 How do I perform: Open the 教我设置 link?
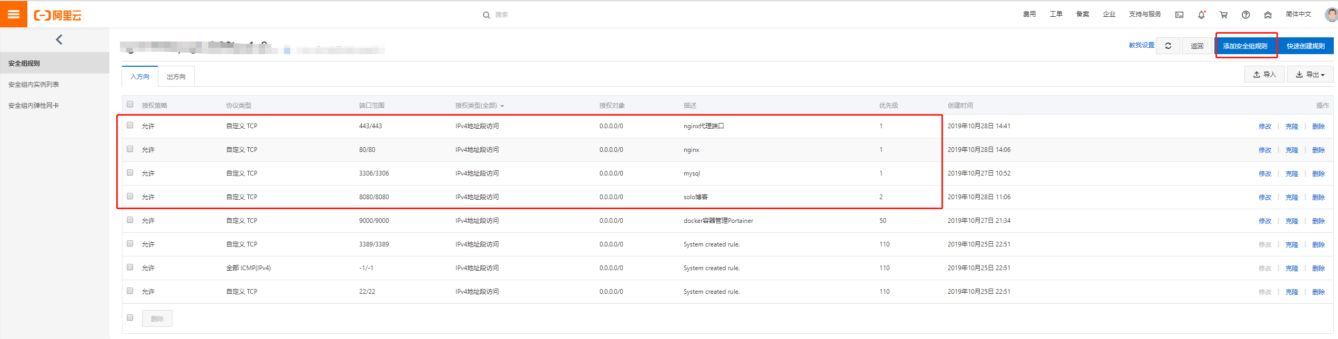[1141, 45]
